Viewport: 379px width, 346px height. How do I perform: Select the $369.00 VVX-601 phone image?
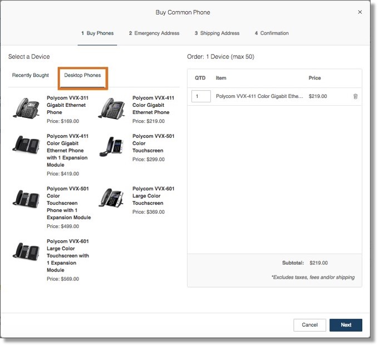(x=112, y=197)
